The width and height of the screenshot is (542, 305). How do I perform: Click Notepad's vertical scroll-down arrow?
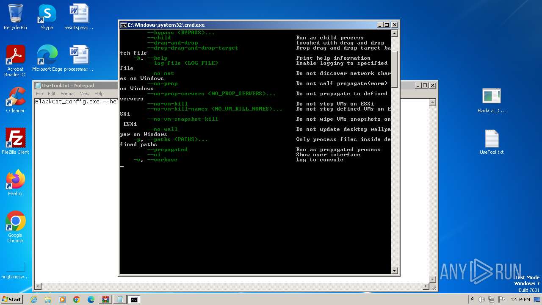click(x=433, y=279)
